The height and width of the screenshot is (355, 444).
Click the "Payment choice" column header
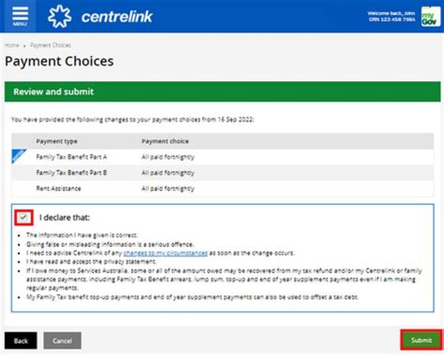165,141
